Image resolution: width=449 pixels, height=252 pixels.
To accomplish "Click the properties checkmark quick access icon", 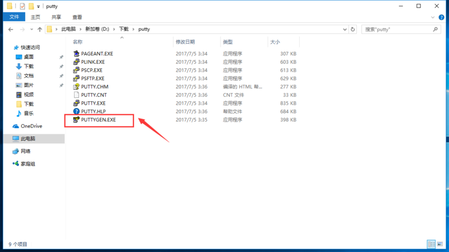I will (22, 6).
